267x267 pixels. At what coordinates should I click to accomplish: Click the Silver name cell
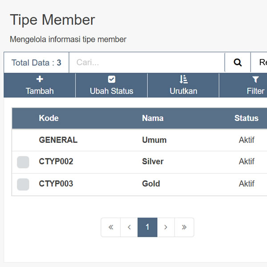coord(153,162)
